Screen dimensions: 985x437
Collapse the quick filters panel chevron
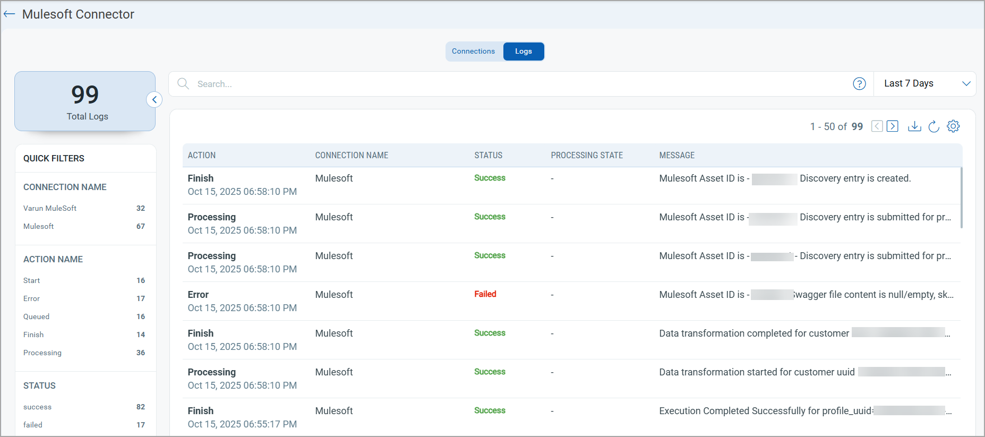(155, 99)
